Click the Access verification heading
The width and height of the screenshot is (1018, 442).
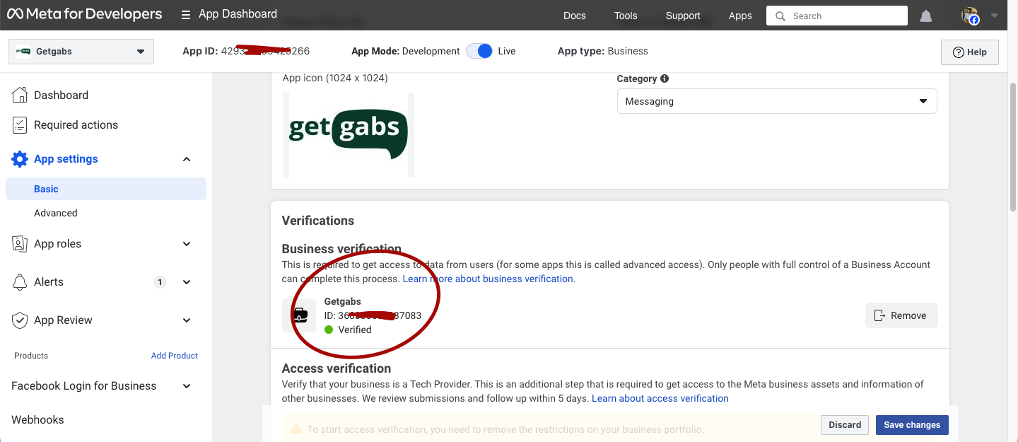[337, 368]
